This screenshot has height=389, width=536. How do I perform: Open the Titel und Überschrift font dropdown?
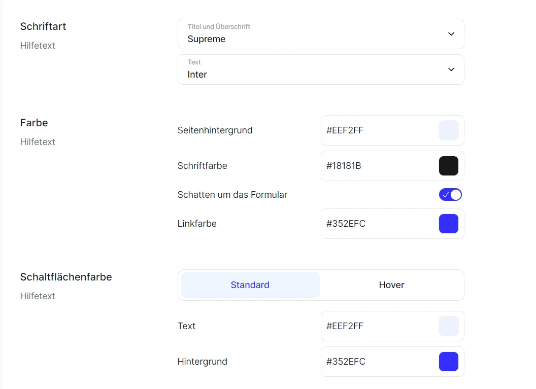(x=321, y=34)
